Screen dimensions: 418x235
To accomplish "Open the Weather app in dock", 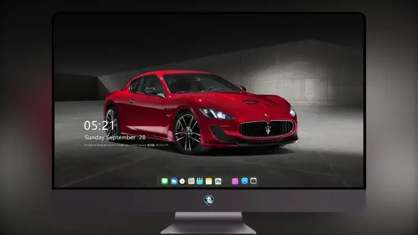I will 174,181.
